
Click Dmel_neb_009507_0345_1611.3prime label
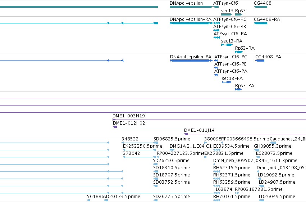pos(255,161)
